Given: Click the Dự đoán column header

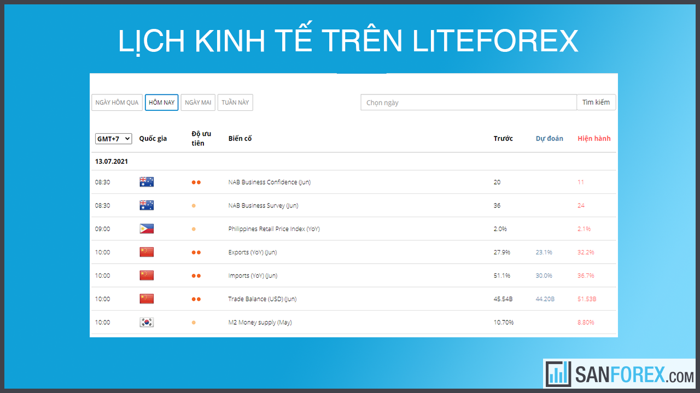Looking at the screenshot, I should point(549,139).
